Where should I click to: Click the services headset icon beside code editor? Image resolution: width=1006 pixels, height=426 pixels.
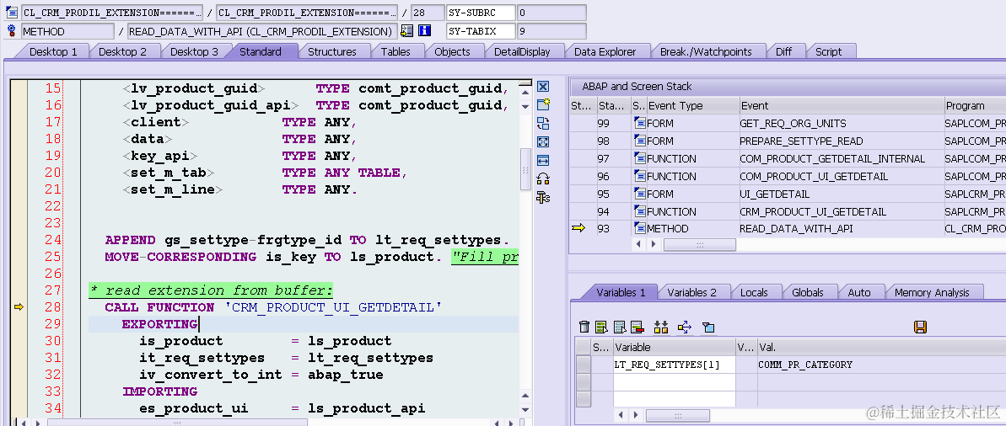543,178
